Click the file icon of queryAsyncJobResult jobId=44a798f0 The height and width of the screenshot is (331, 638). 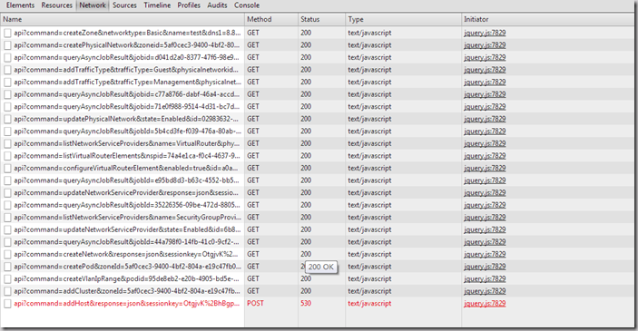tap(7, 242)
